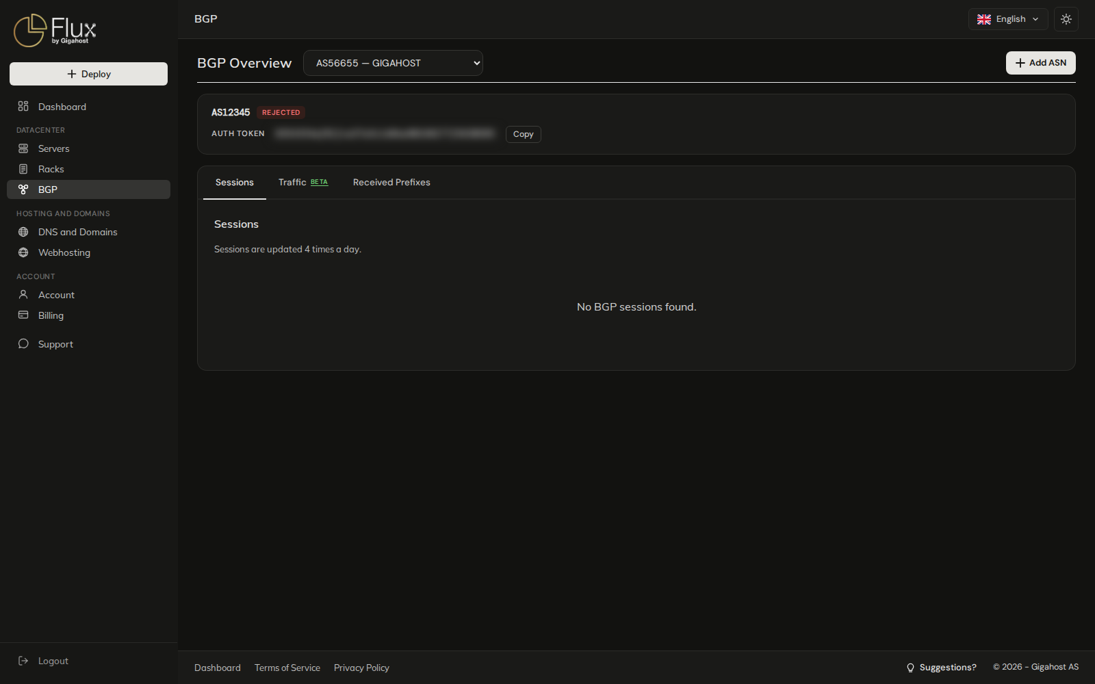Click the blurred auth token value
The width and height of the screenshot is (1095, 684).
(x=385, y=133)
